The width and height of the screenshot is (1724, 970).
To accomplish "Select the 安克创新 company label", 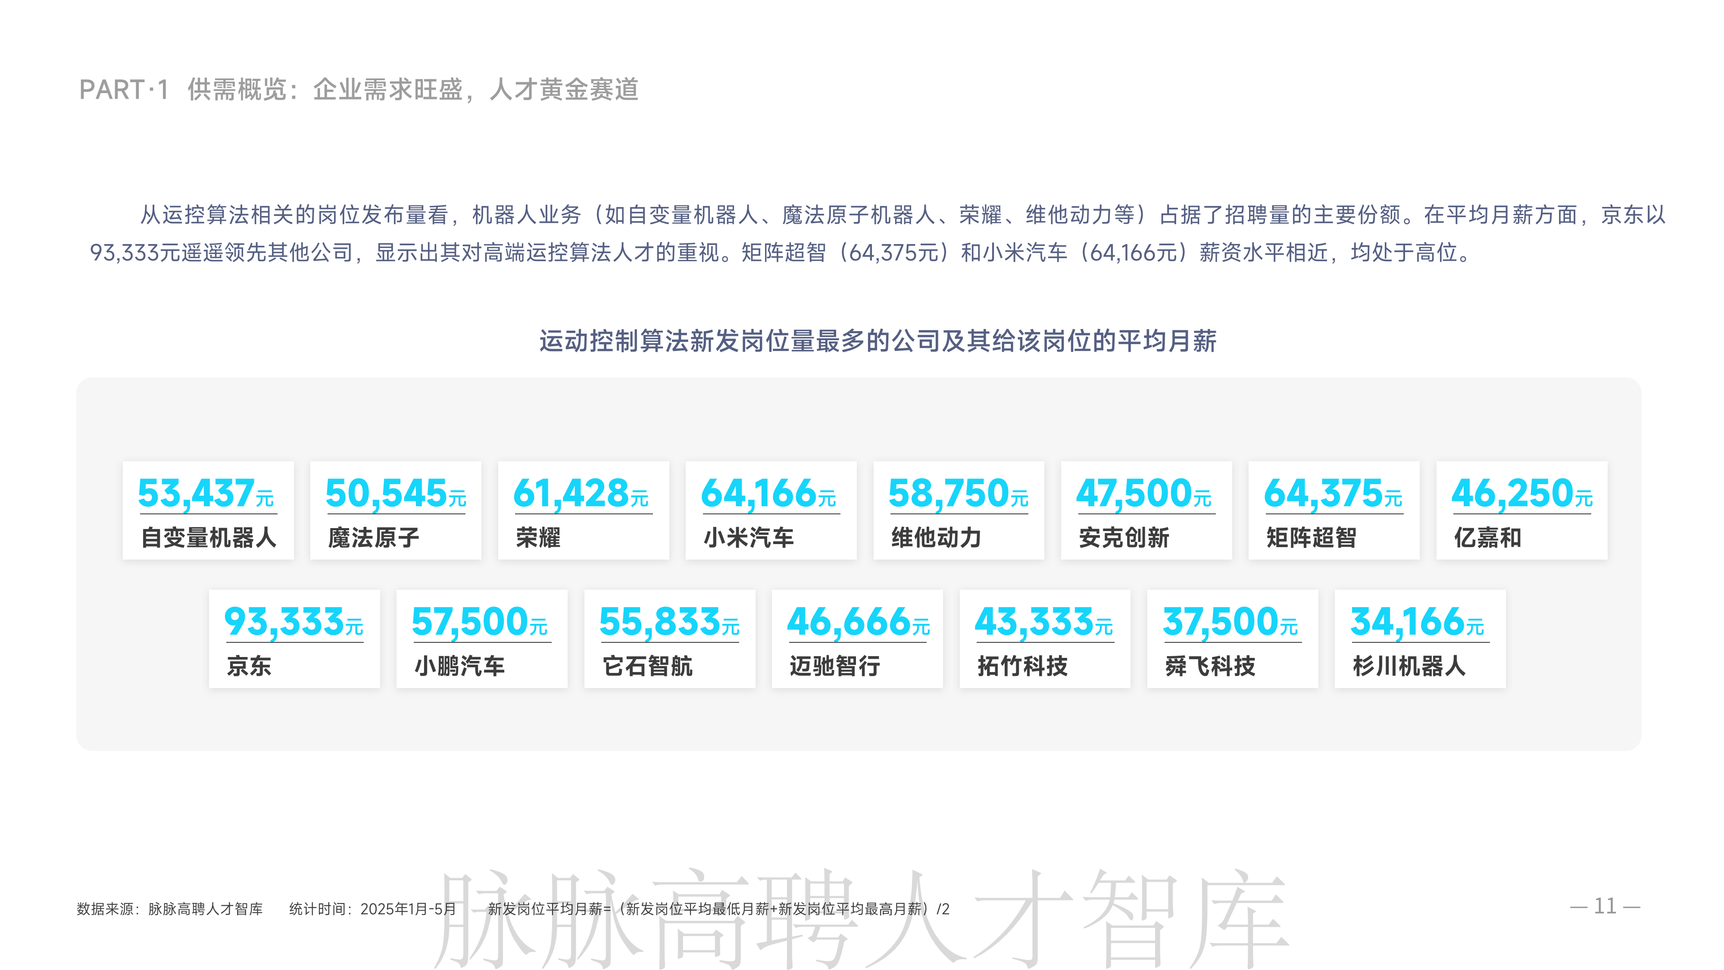I will click(x=1124, y=538).
